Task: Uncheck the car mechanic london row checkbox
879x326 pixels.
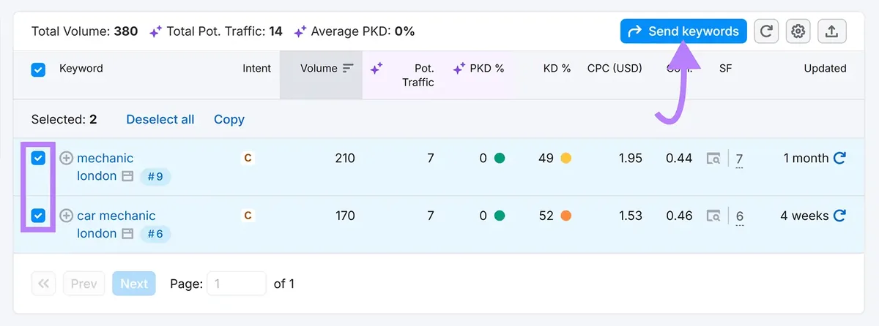Action: [x=38, y=216]
